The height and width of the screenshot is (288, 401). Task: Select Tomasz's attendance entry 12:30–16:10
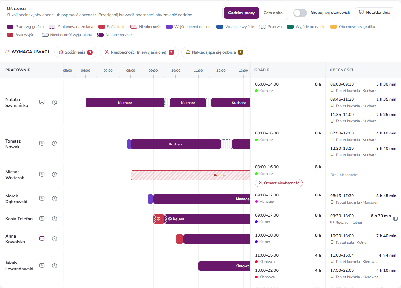click(x=363, y=151)
